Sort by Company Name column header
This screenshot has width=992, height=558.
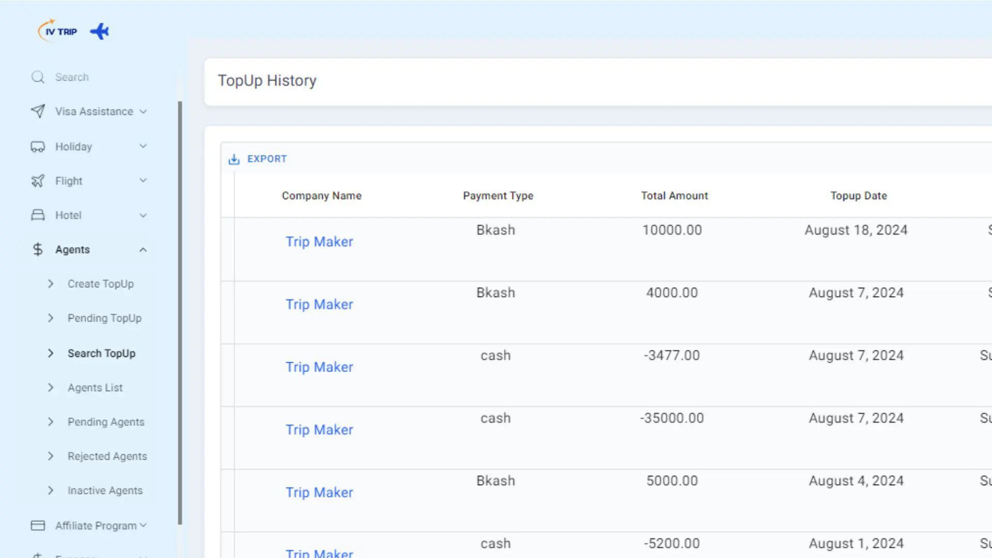(x=322, y=196)
